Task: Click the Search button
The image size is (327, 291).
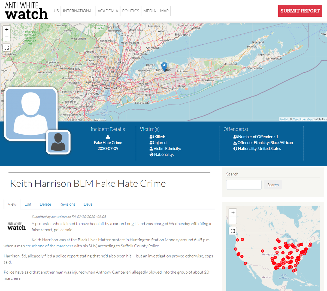Action: point(273,185)
